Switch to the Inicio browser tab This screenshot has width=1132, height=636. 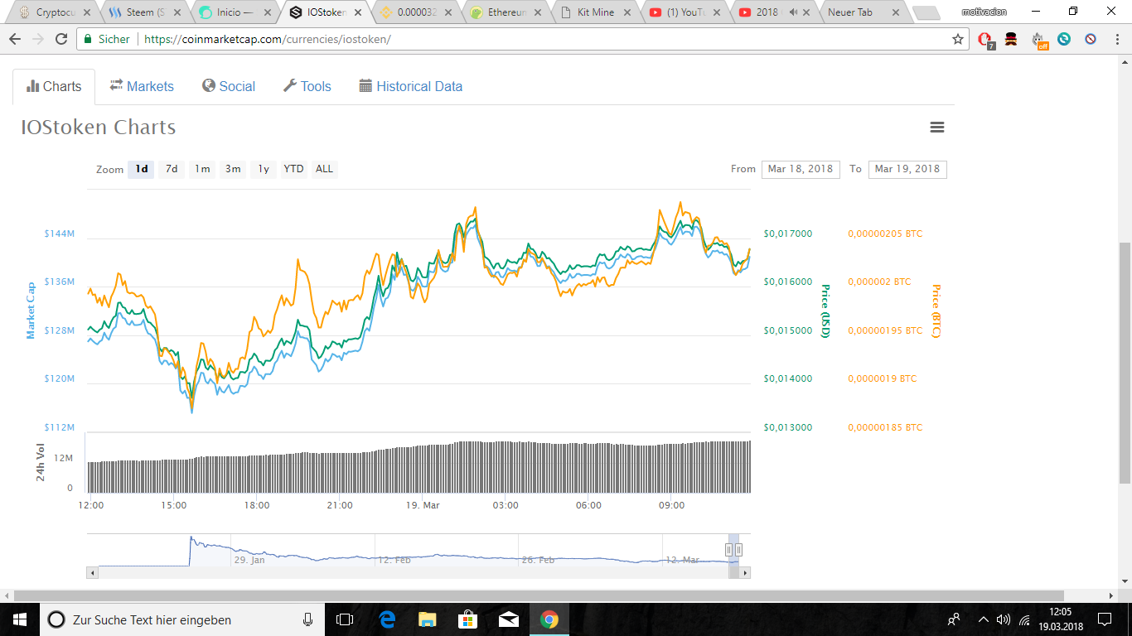pos(235,12)
